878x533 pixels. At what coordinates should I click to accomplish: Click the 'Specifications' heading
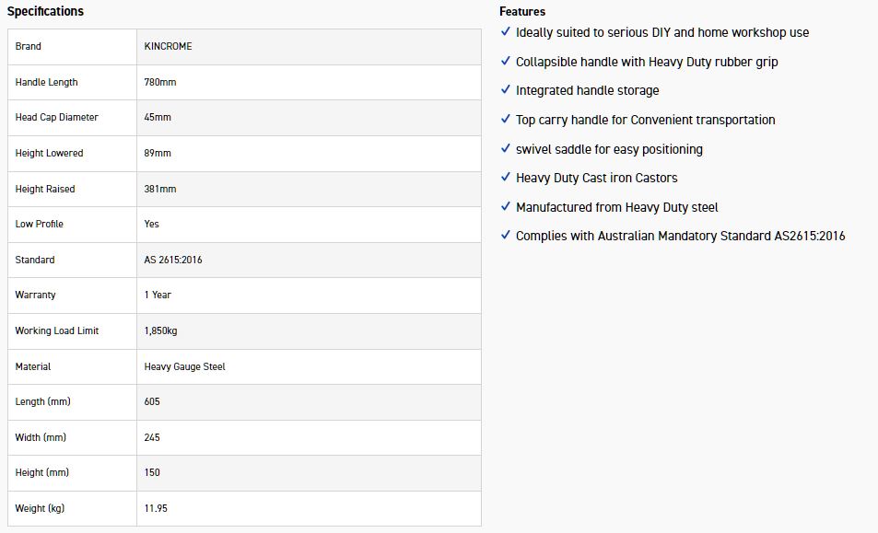[45, 12]
